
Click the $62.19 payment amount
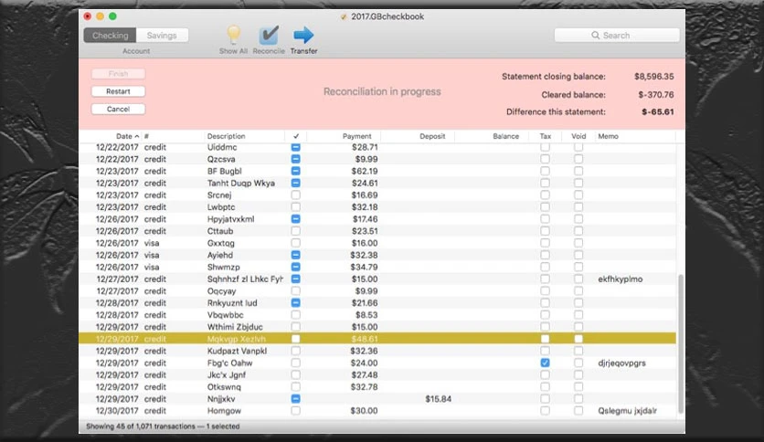coord(365,171)
